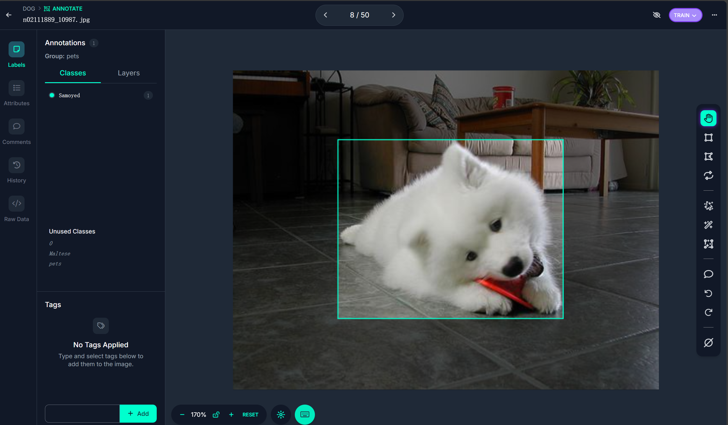Toggle keyboard shortcuts button
The image size is (728, 425).
point(305,414)
